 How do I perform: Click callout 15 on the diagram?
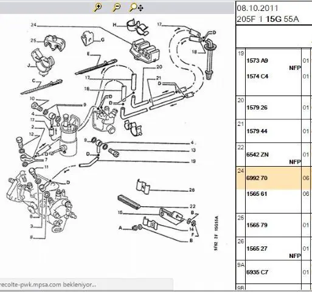click(120, 212)
